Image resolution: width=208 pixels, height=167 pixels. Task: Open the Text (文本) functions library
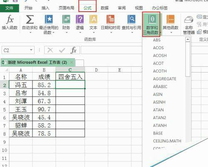[x=93, y=24]
